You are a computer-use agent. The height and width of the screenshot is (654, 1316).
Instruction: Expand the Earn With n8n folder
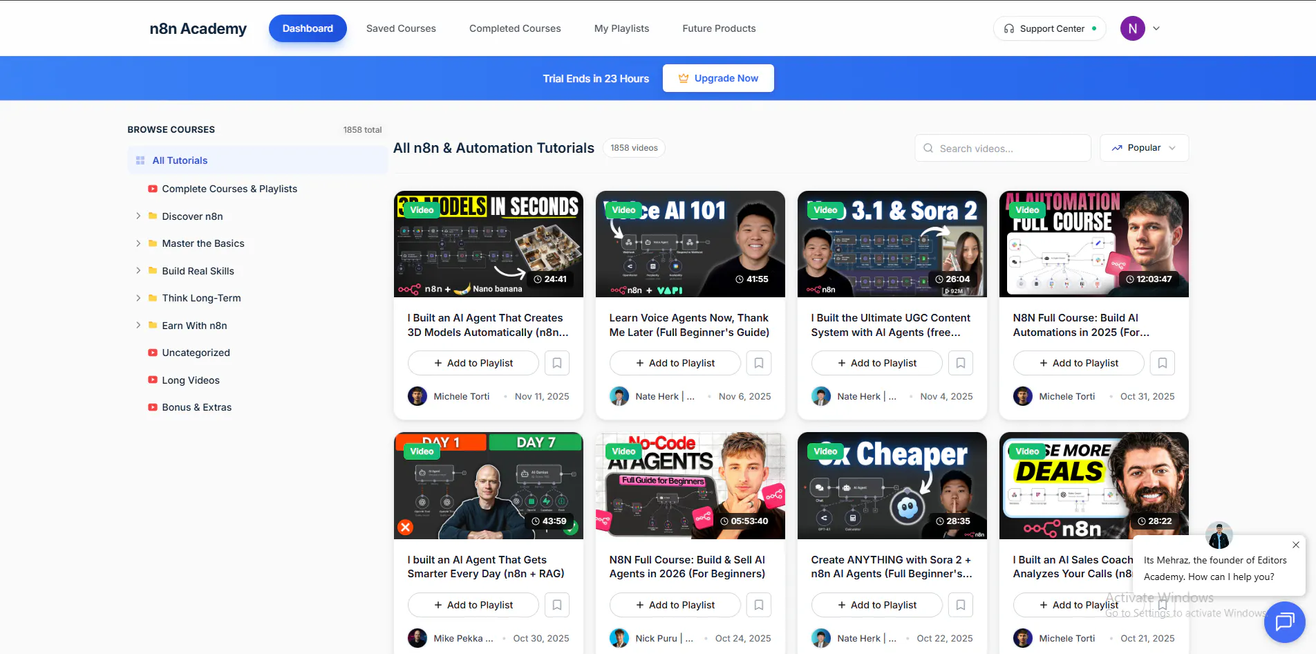coord(138,325)
